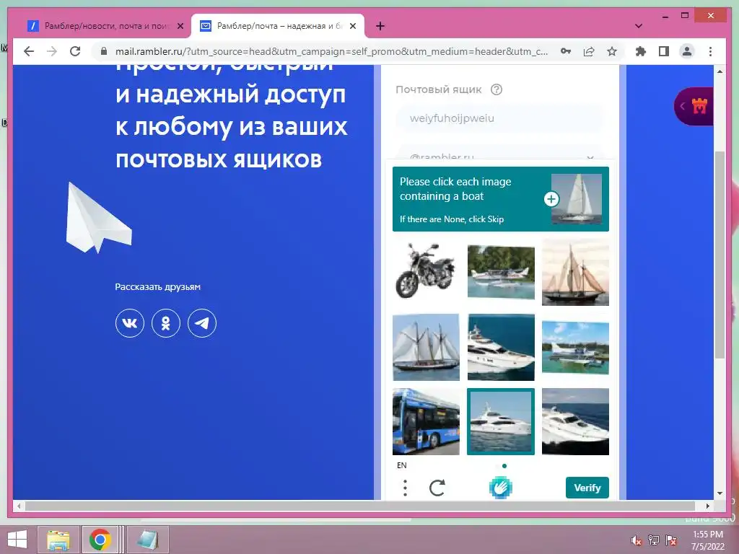Deselect the highlighted yacht image

[501, 421]
